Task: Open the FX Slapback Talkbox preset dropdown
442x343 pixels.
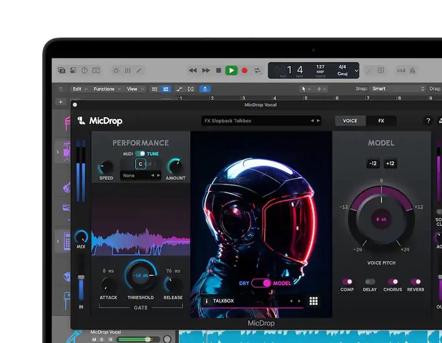Action: pyautogui.click(x=261, y=121)
